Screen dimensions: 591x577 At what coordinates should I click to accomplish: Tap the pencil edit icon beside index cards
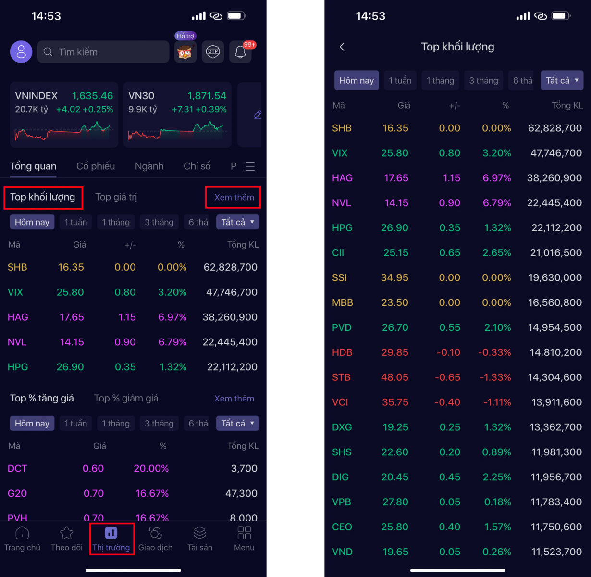pyautogui.click(x=258, y=114)
